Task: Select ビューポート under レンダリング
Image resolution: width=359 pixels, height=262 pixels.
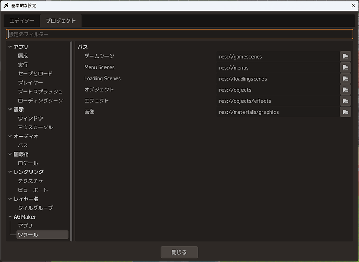Action: [33, 190]
